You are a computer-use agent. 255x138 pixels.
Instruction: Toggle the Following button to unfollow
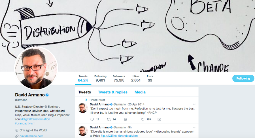point(243,78)
